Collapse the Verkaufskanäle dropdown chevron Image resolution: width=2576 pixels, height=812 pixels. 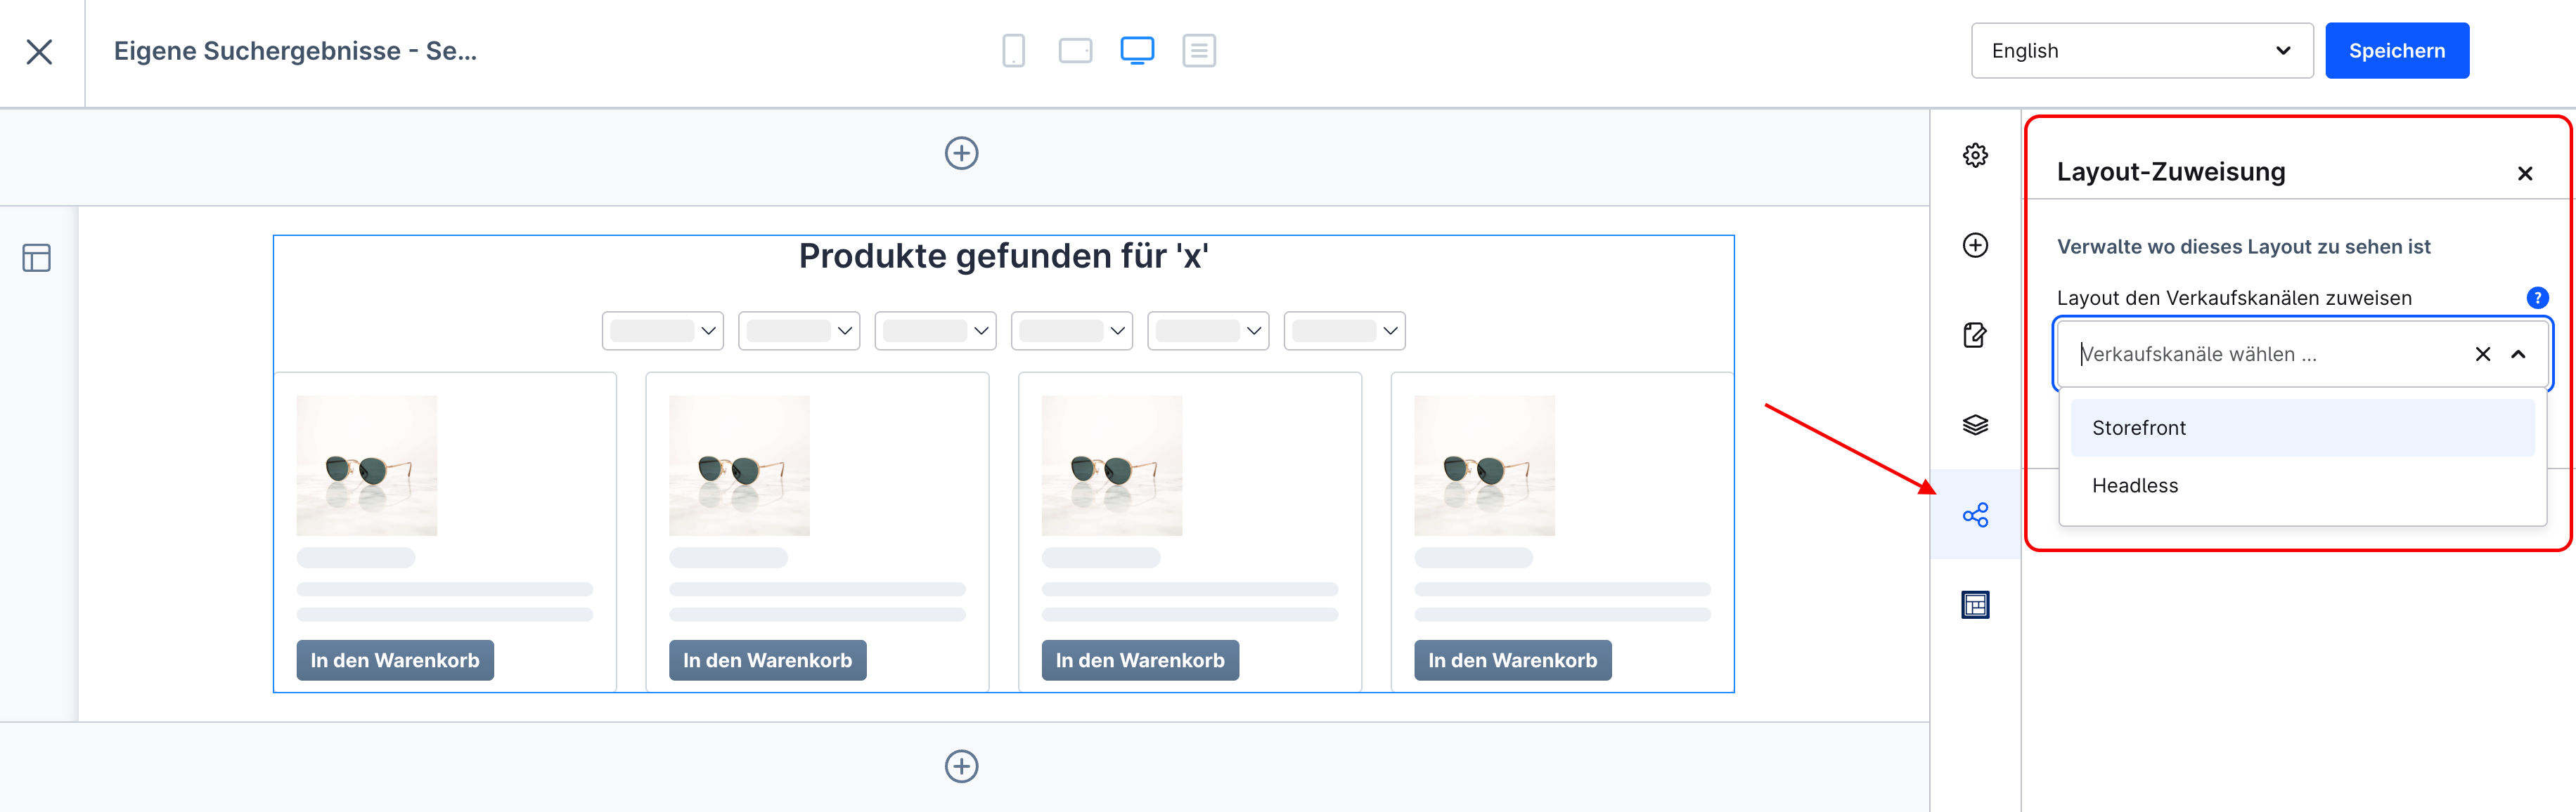point(2518,355)
